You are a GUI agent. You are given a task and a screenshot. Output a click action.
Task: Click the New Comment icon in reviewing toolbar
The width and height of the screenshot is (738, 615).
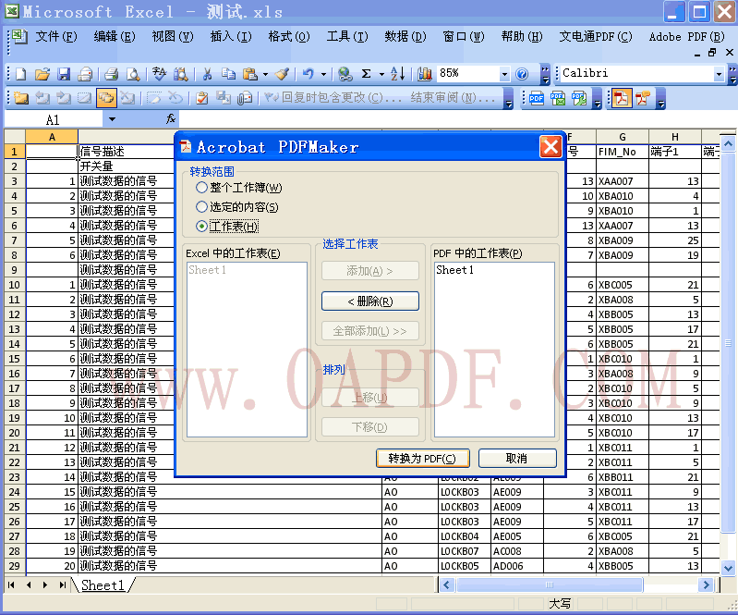[20, 98]
